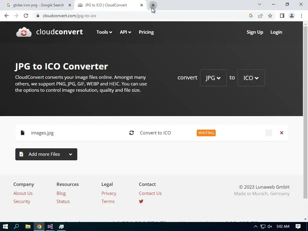The height and width of the screenshot is (231, 308).
Task: Open File Explorer from taskbar
Action: [x=28, y=226]
